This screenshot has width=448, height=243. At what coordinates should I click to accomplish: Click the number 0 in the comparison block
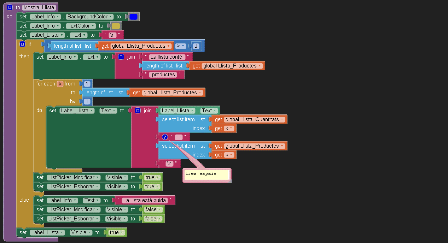pos(196,46)
